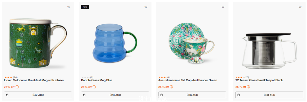Click info icon beside teapot's 25% off
Image resolution: width=307 pixels, height=102 pixels.
[248, 87]
